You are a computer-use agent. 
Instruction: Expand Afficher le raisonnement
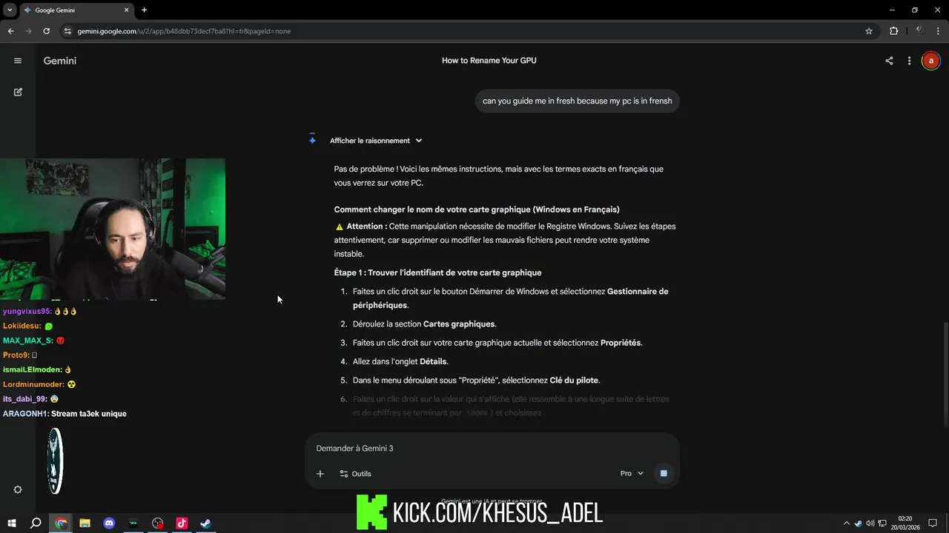pyautogui.click(x=376, y=141)
